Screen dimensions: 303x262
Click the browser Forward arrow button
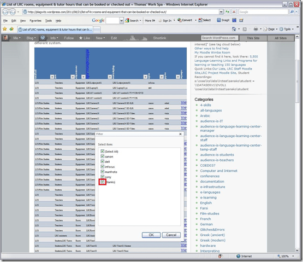13,12
